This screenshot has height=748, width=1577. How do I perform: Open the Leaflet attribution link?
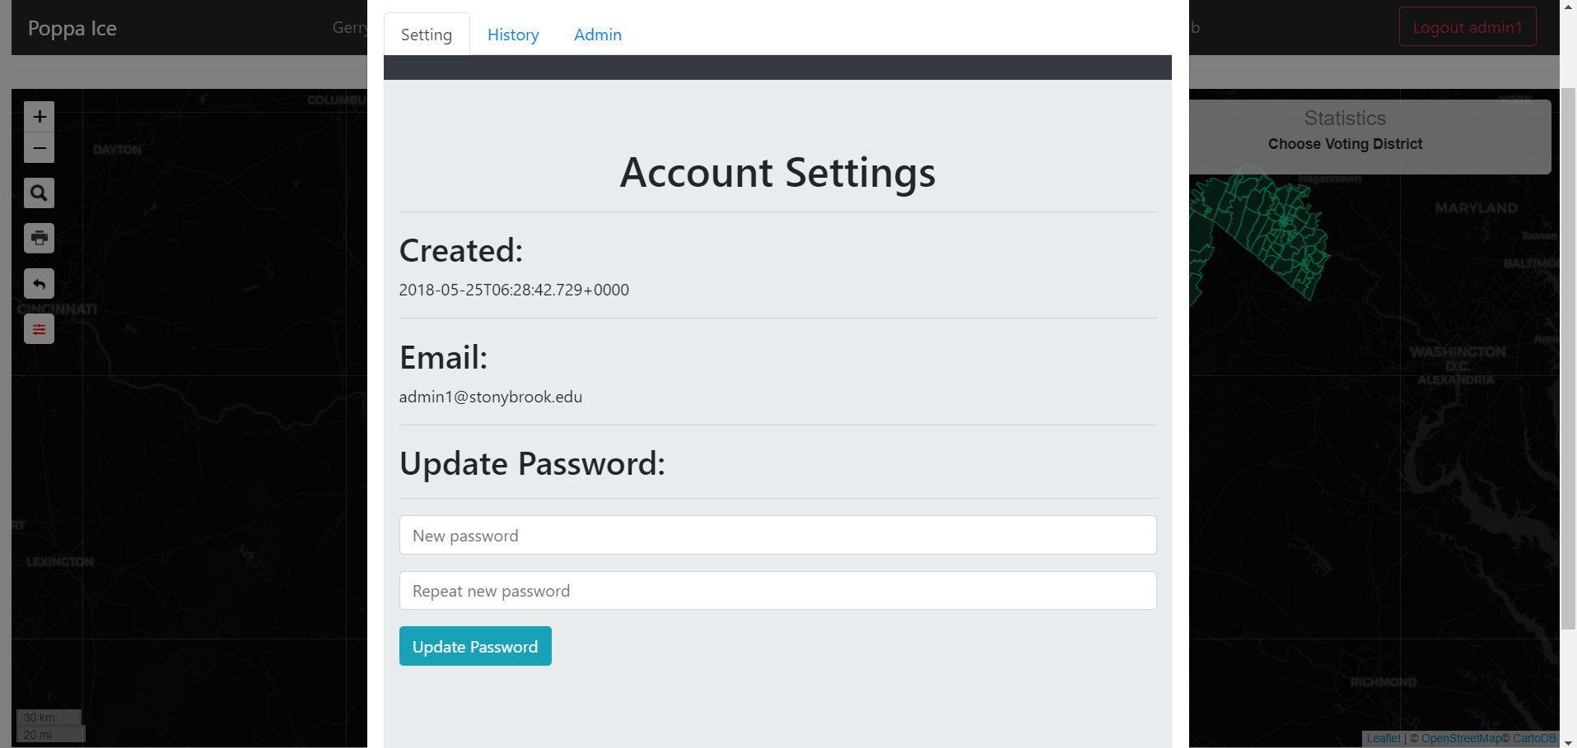(1383, 738)
